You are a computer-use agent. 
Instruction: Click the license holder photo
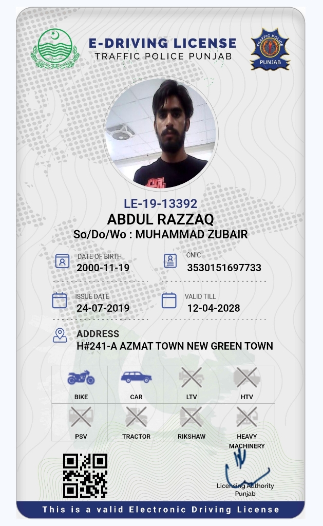pyautogui.click(x=161, y=133)
